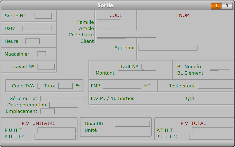This screenshot has height=147, width=235.
Task: Click the Sortie N° input field
Action: coord(43,16)
